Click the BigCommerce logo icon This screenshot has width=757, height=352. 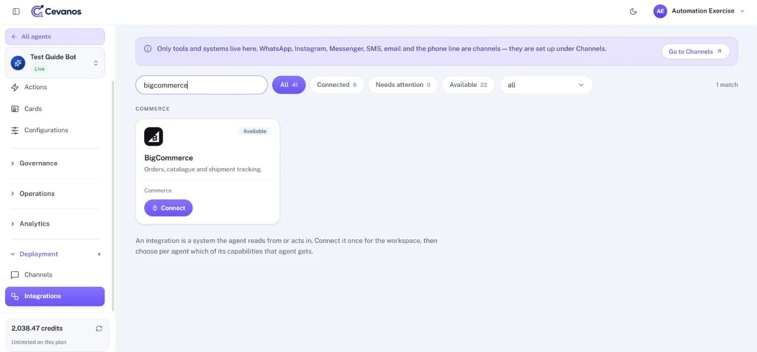point(154,137)
